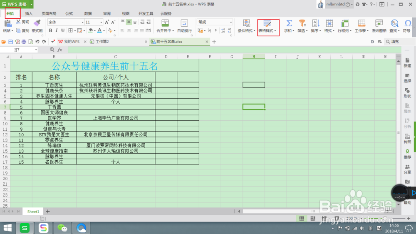Image resolution: width=416 pixels, height=234 pixels.
Task: Click the command search box (填充)
Action: [x=400, y=42]
